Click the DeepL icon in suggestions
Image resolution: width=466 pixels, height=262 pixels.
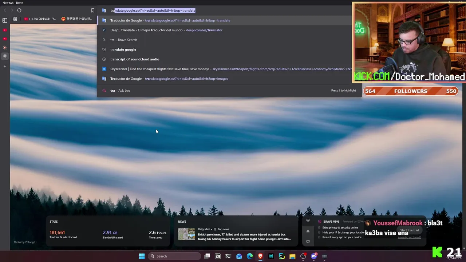pos(104,30)
